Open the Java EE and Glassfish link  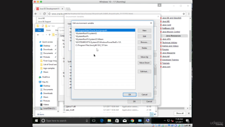click(172, 18)
